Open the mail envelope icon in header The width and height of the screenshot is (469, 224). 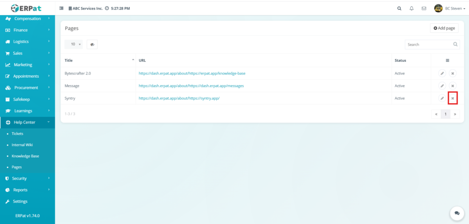tap(424, 8)
